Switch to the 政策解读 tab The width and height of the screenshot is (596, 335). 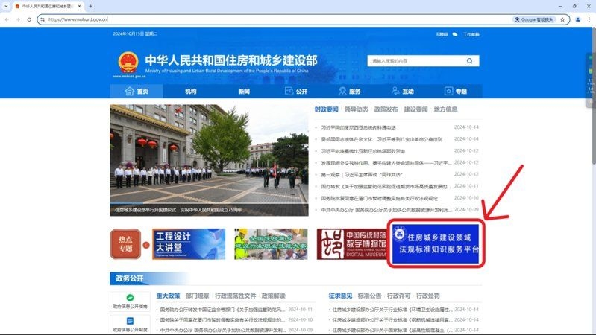point(273,296)
